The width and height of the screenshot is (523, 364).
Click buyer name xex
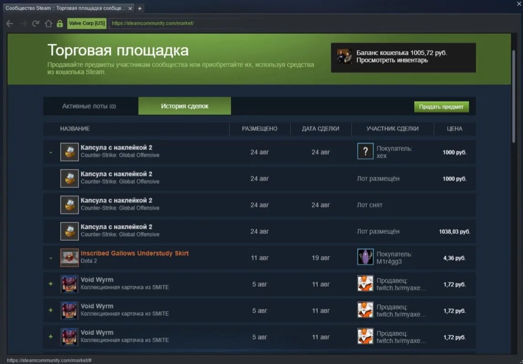pyautogui.click(x=382, y=156)
